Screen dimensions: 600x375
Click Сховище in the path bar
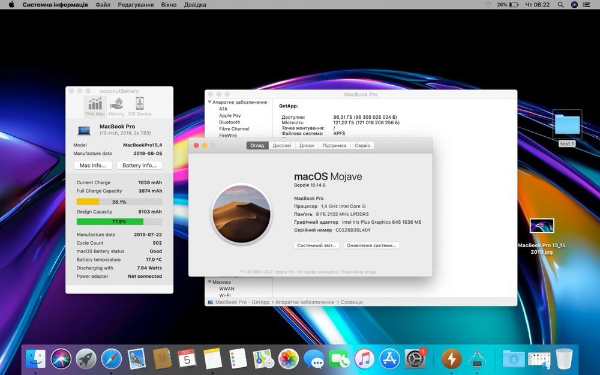[x=352, y=302]
